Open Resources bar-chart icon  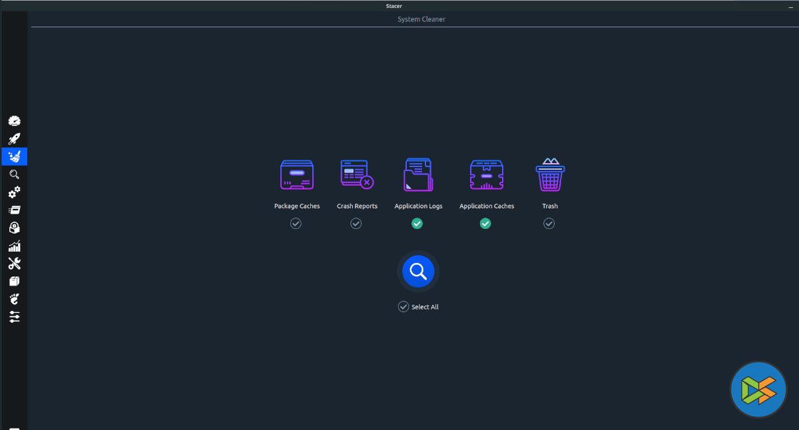[14, 246]
